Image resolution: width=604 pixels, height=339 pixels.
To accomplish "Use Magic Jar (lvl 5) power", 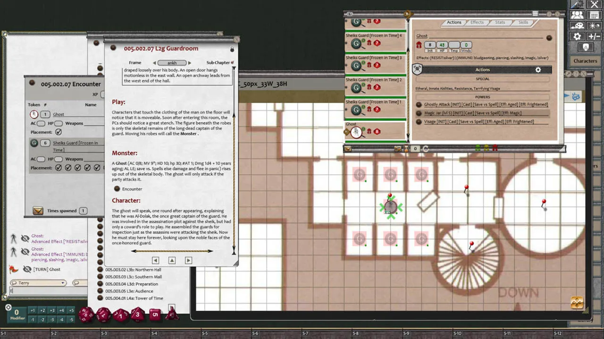I will pos(419,113).
